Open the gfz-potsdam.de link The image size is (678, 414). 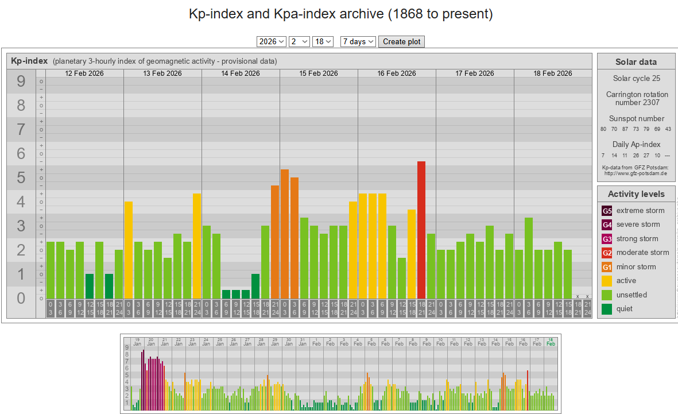(x=636, y=173)
